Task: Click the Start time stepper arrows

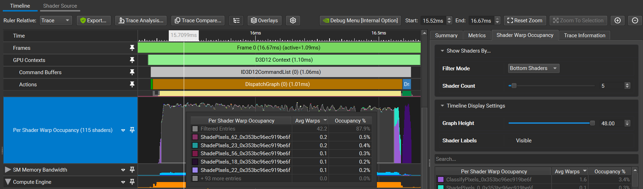Action: (x=449, y=21)
